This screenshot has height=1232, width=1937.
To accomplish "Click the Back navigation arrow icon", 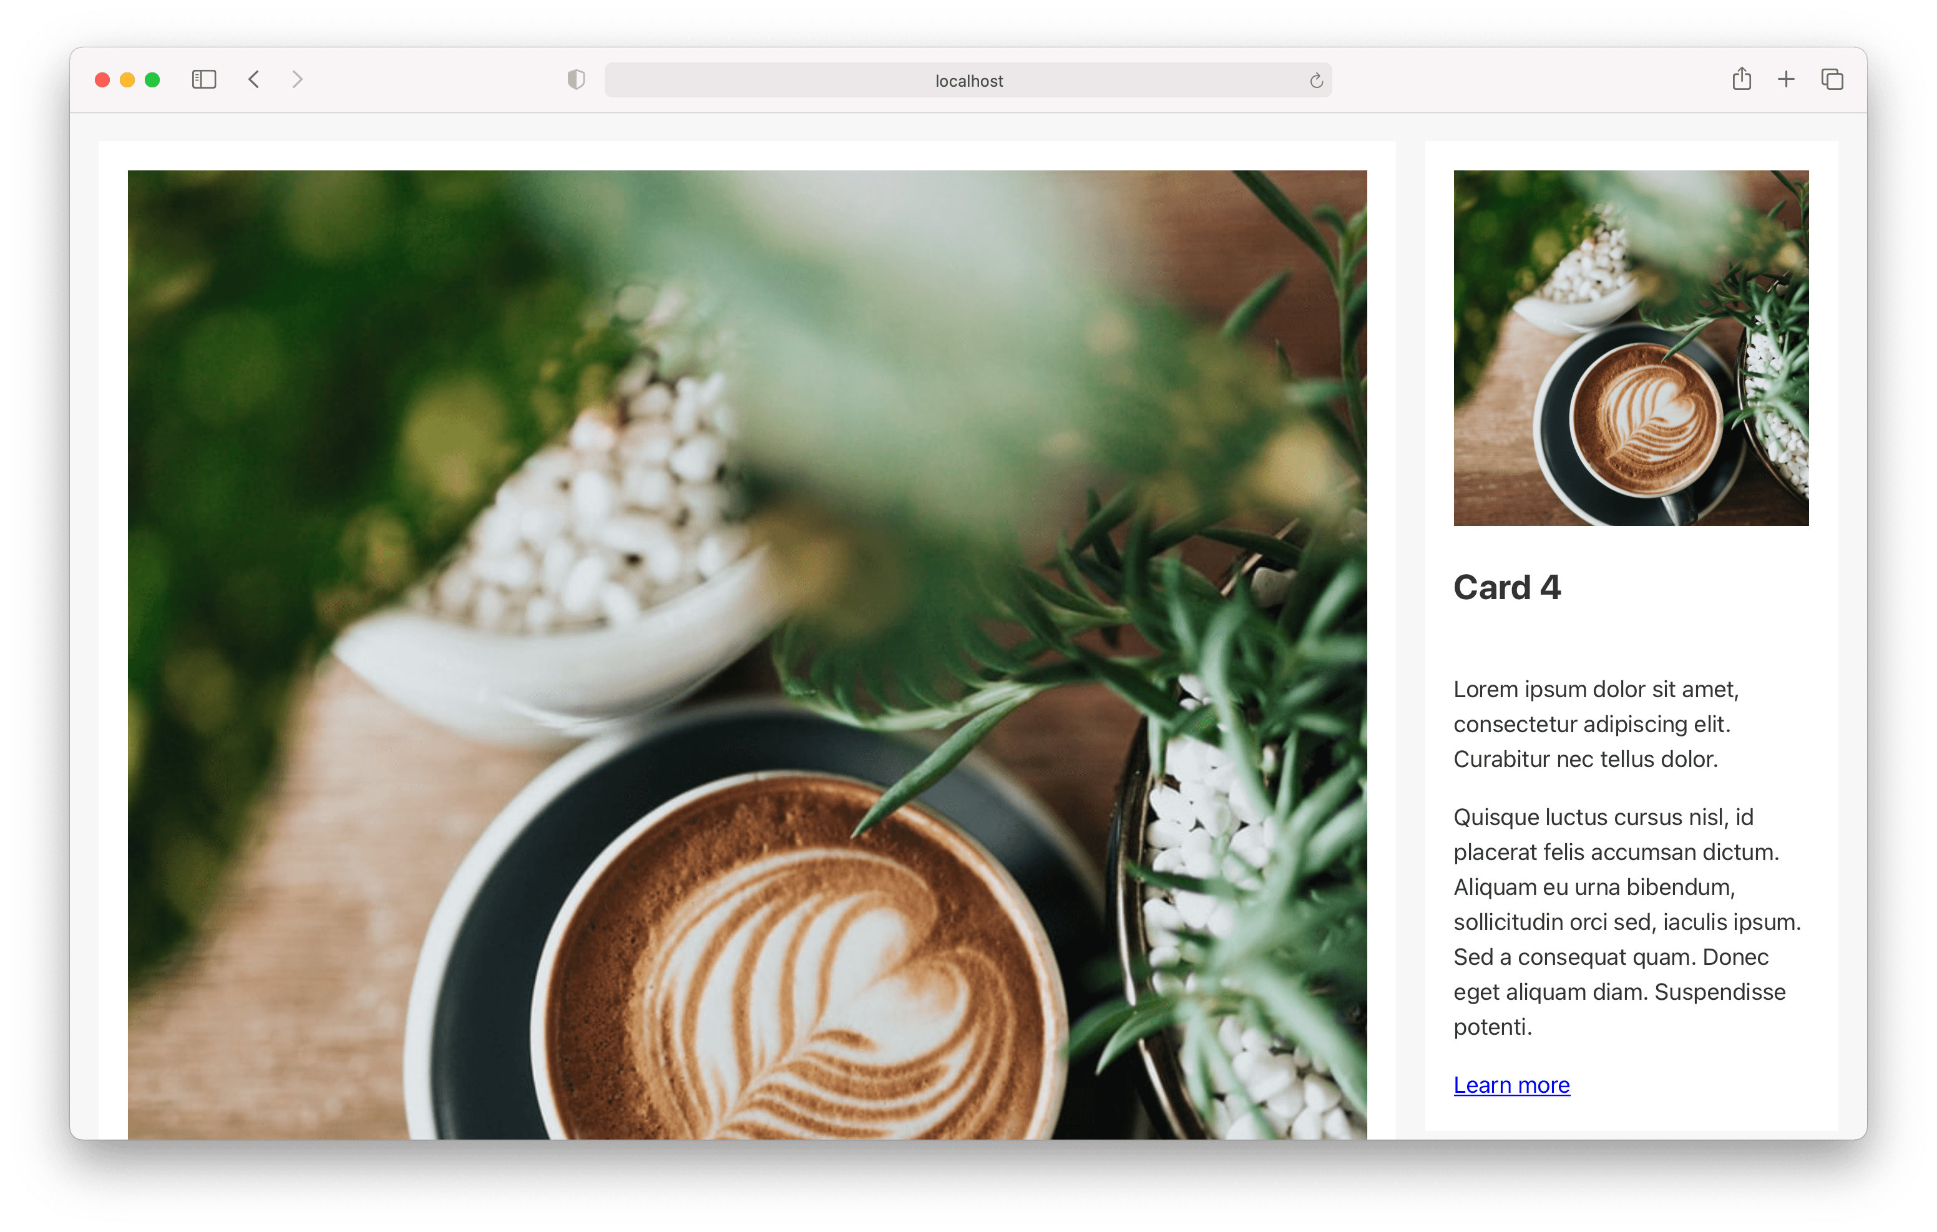I will point(254,81).
